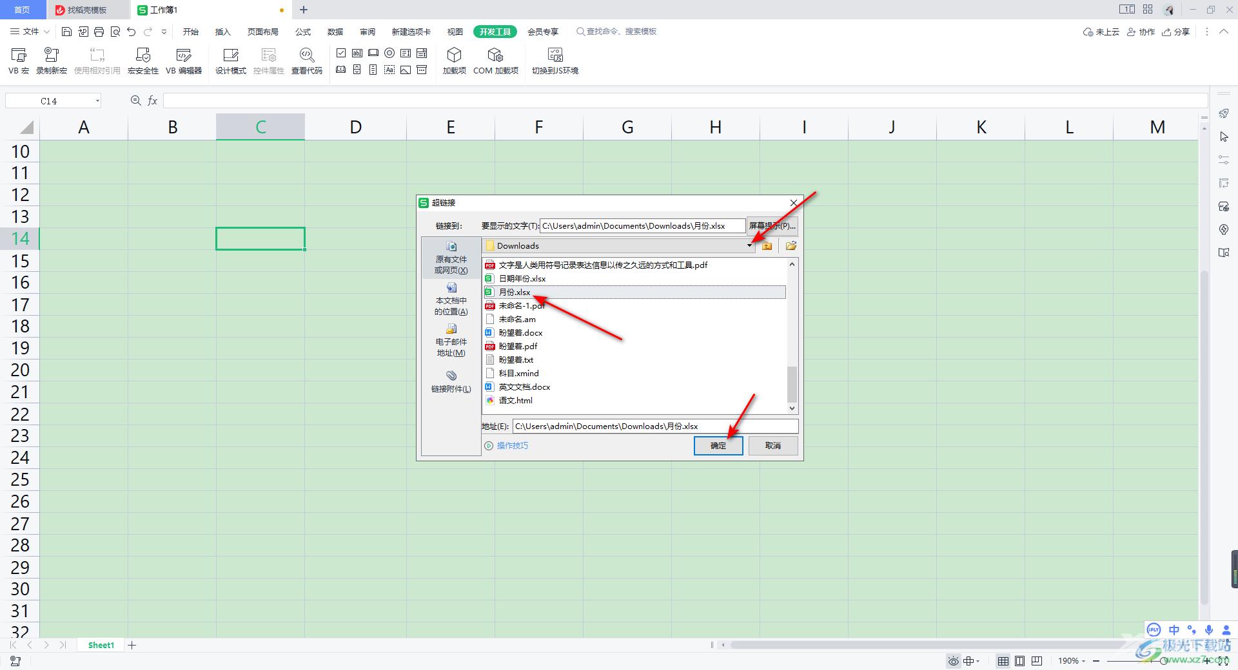
Task: Select 本文档中的位置 link type
Action: point(451,299)
